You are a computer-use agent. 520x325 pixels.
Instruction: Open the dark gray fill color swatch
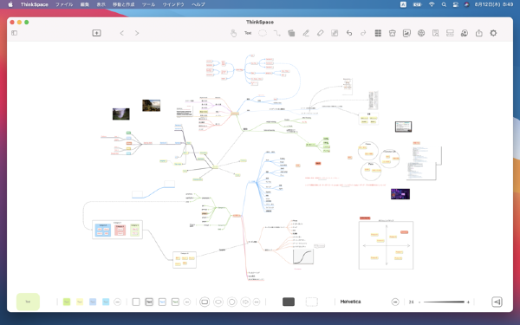click(289, 302)
